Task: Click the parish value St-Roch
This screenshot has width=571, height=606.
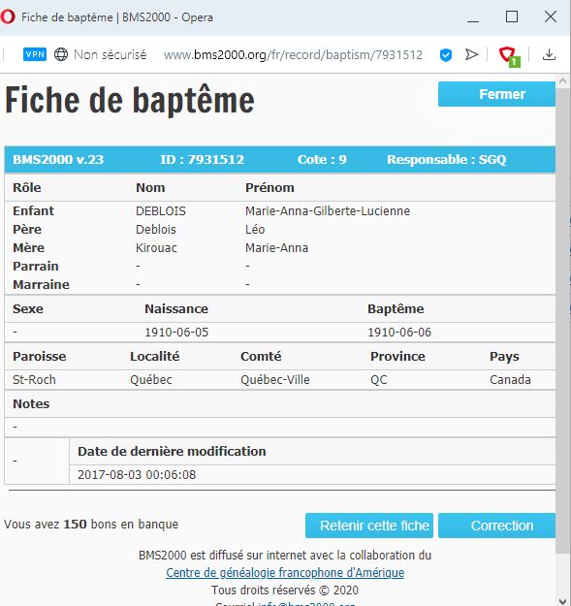Action: [34, 379]
